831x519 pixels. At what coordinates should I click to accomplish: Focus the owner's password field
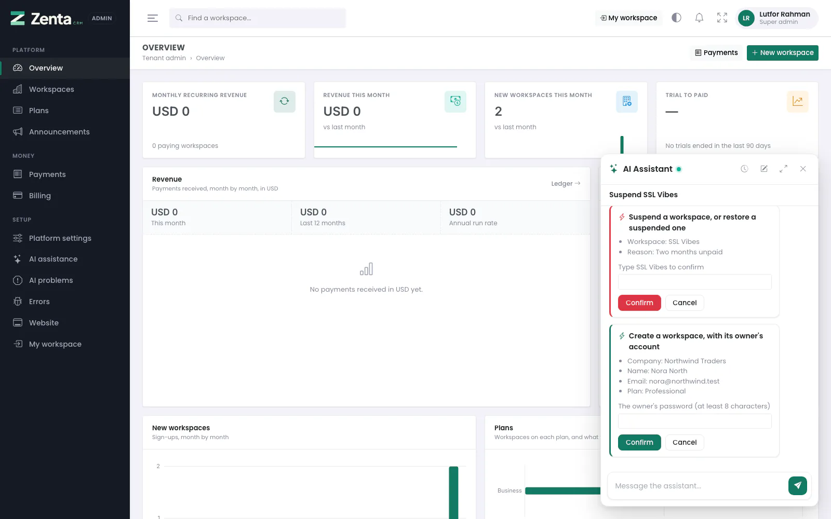(x=695, y=421)
